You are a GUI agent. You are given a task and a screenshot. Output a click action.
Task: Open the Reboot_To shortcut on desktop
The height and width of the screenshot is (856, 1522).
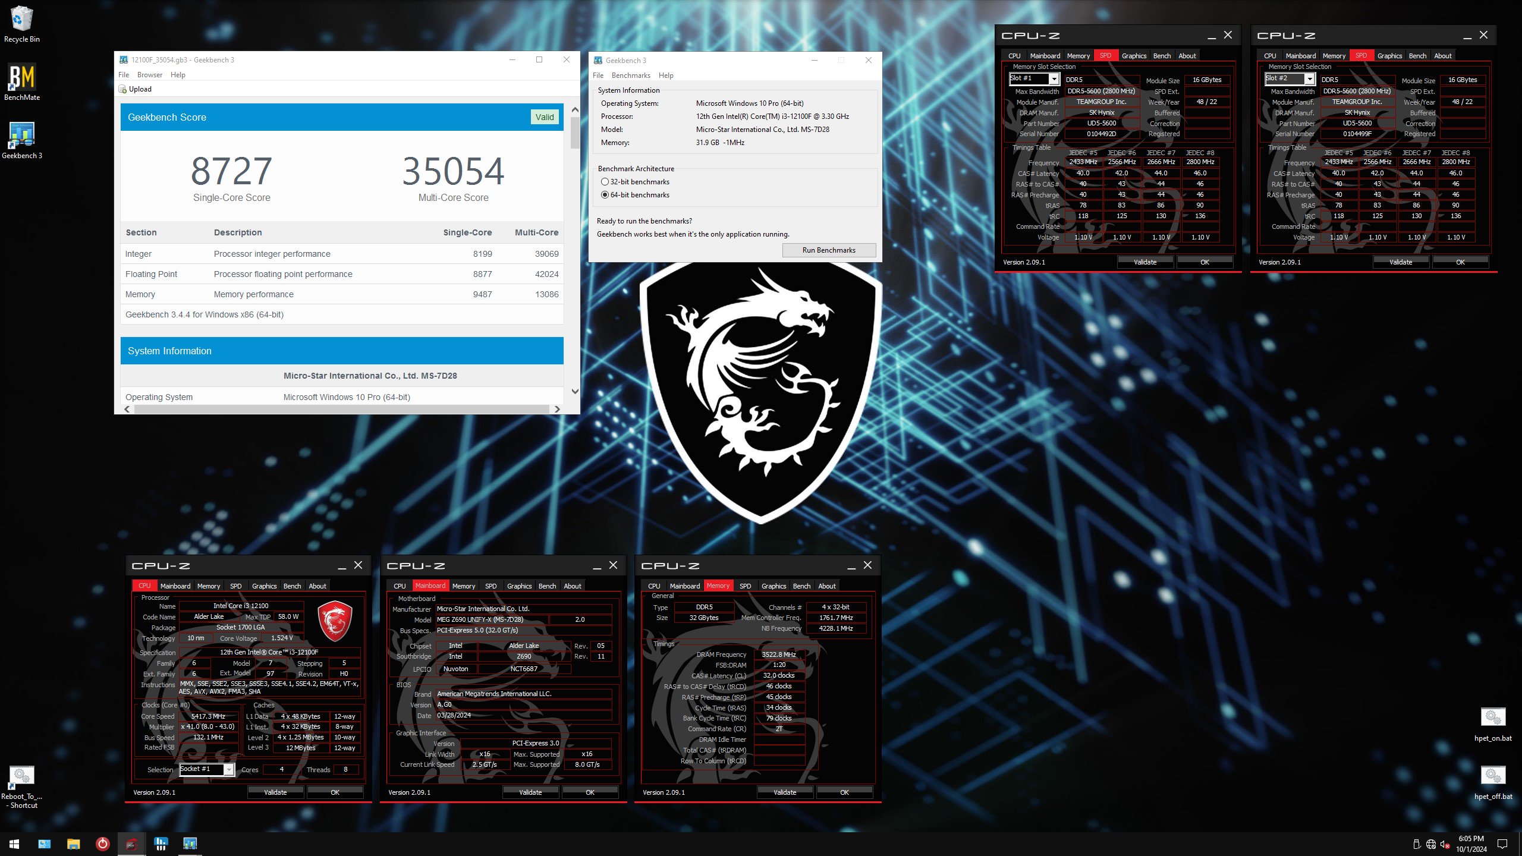22,786
